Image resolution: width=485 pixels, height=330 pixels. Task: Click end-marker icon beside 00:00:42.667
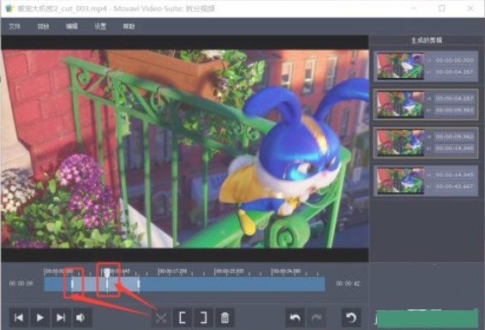click(x=429, y=187)
